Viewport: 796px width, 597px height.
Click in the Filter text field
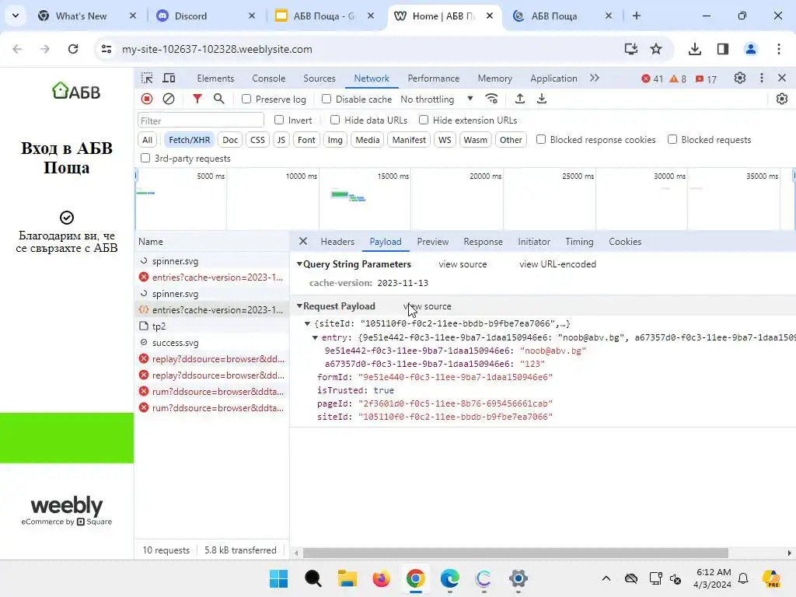201,120
